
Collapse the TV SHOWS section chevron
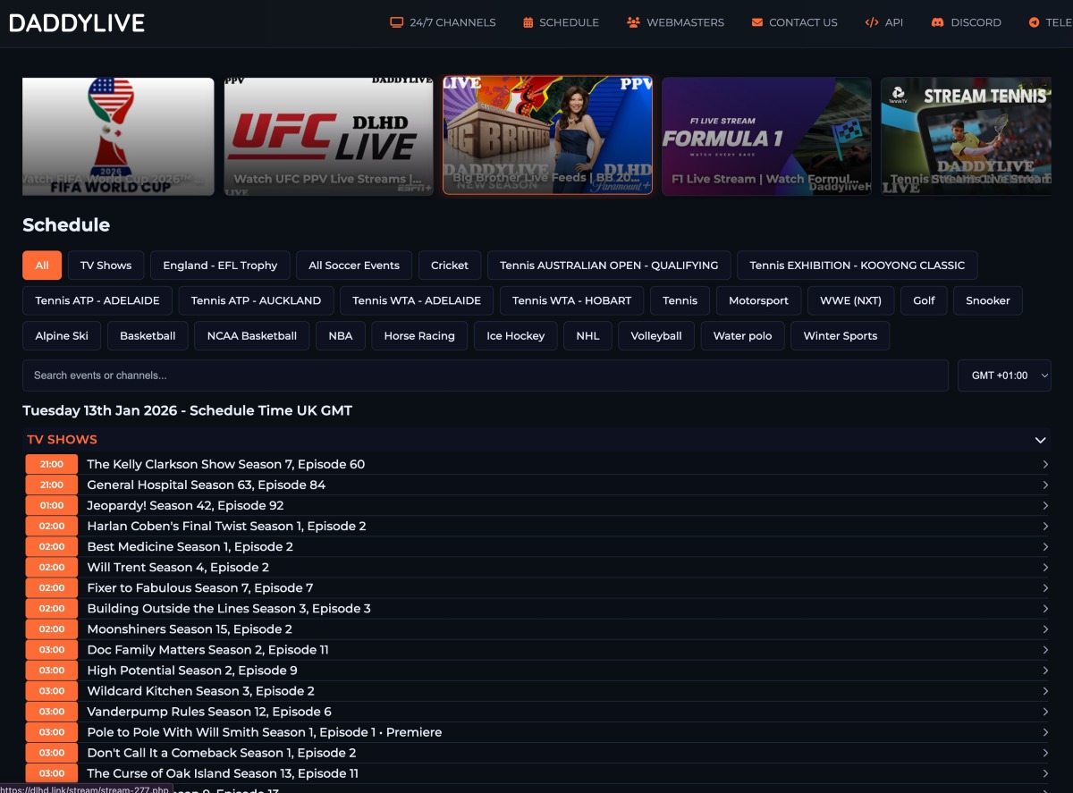click(1040, 440)
